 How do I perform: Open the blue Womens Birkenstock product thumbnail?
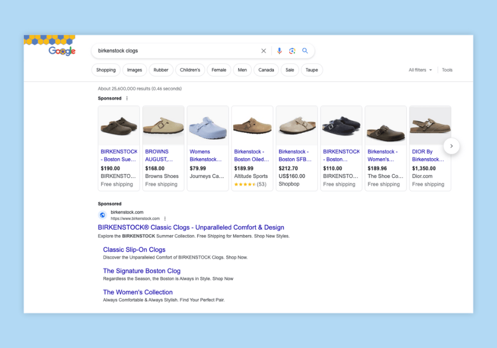click(x=207, y=124)
